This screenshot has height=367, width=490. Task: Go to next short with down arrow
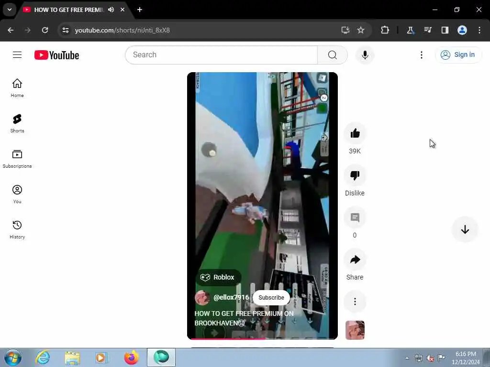point(465,230)
